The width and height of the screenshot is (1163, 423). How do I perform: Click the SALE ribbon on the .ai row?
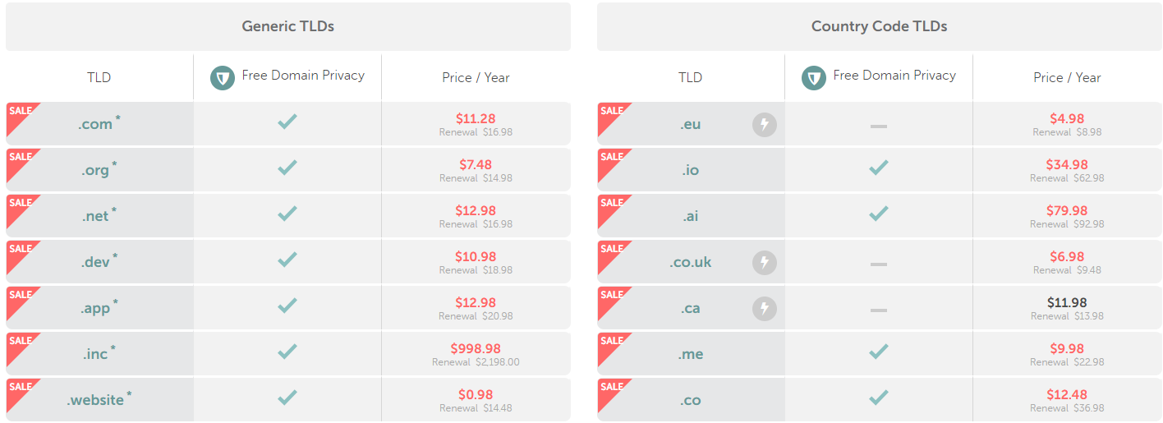(x=614, y=210)
